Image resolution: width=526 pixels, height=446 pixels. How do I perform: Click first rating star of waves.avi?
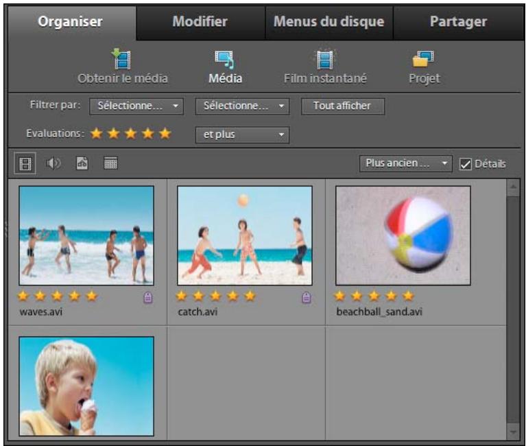[23, 296]
